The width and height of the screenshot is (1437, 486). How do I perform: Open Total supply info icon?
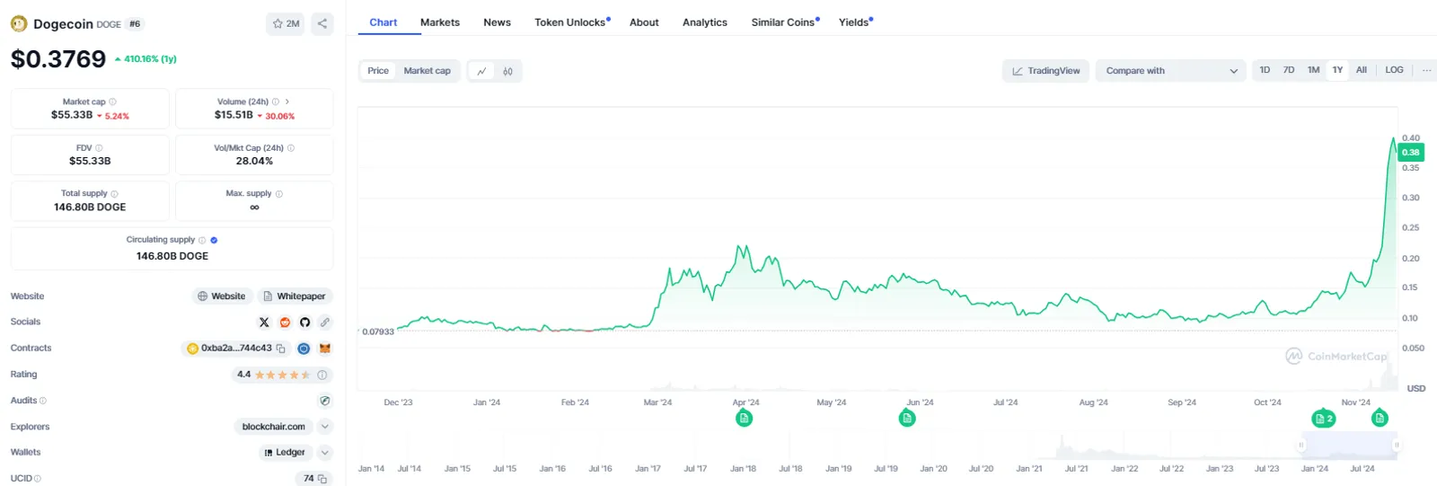(114, 194)
